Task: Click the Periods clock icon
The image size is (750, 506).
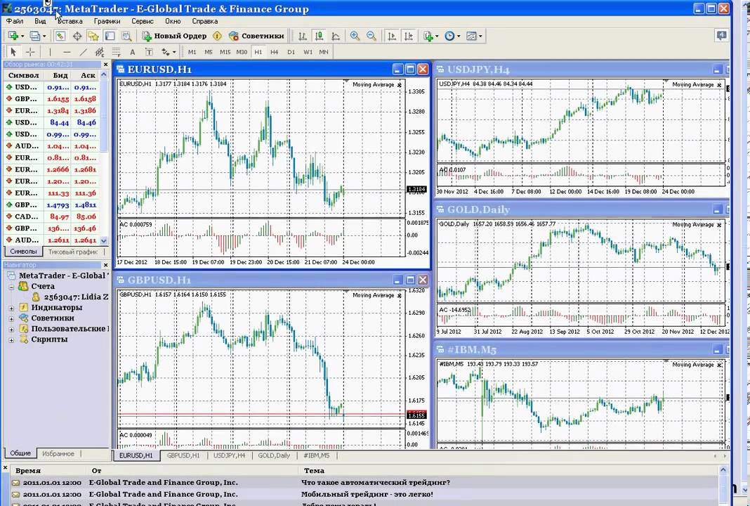Action: pyautogui.click(x=449, y=36)
